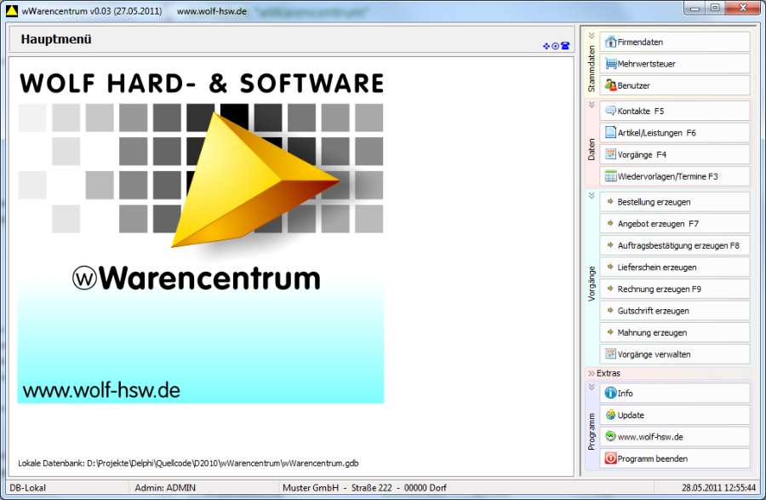Click the red Programm beenden power icon
766x500 pixels.
(610, 459)
